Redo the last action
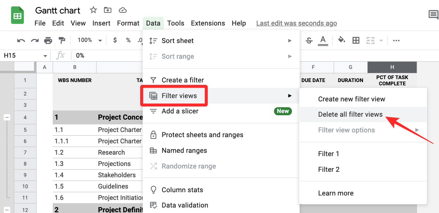 click(35, 40)
